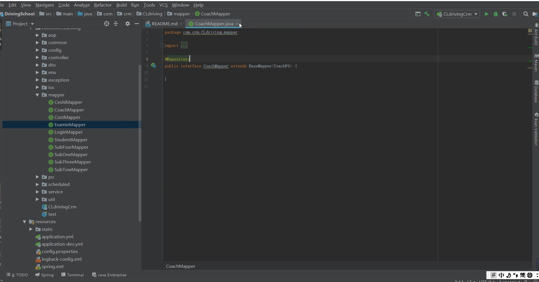Screen dimensions: 539x282
Task: Open the Window menu
Action: (180, 5)
